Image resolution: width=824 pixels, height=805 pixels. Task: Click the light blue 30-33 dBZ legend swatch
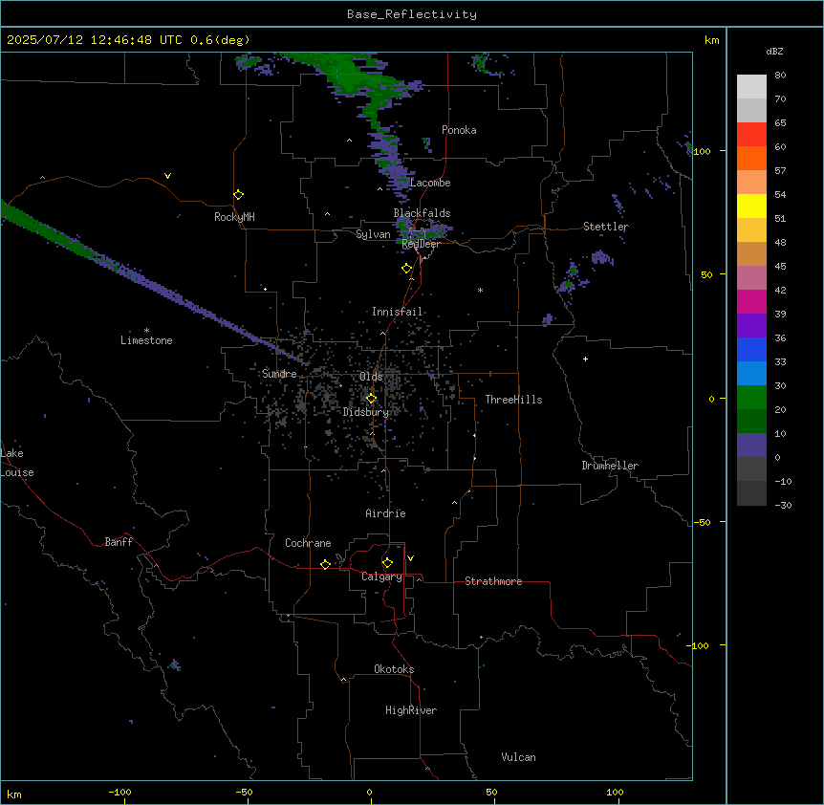[751, 374]
